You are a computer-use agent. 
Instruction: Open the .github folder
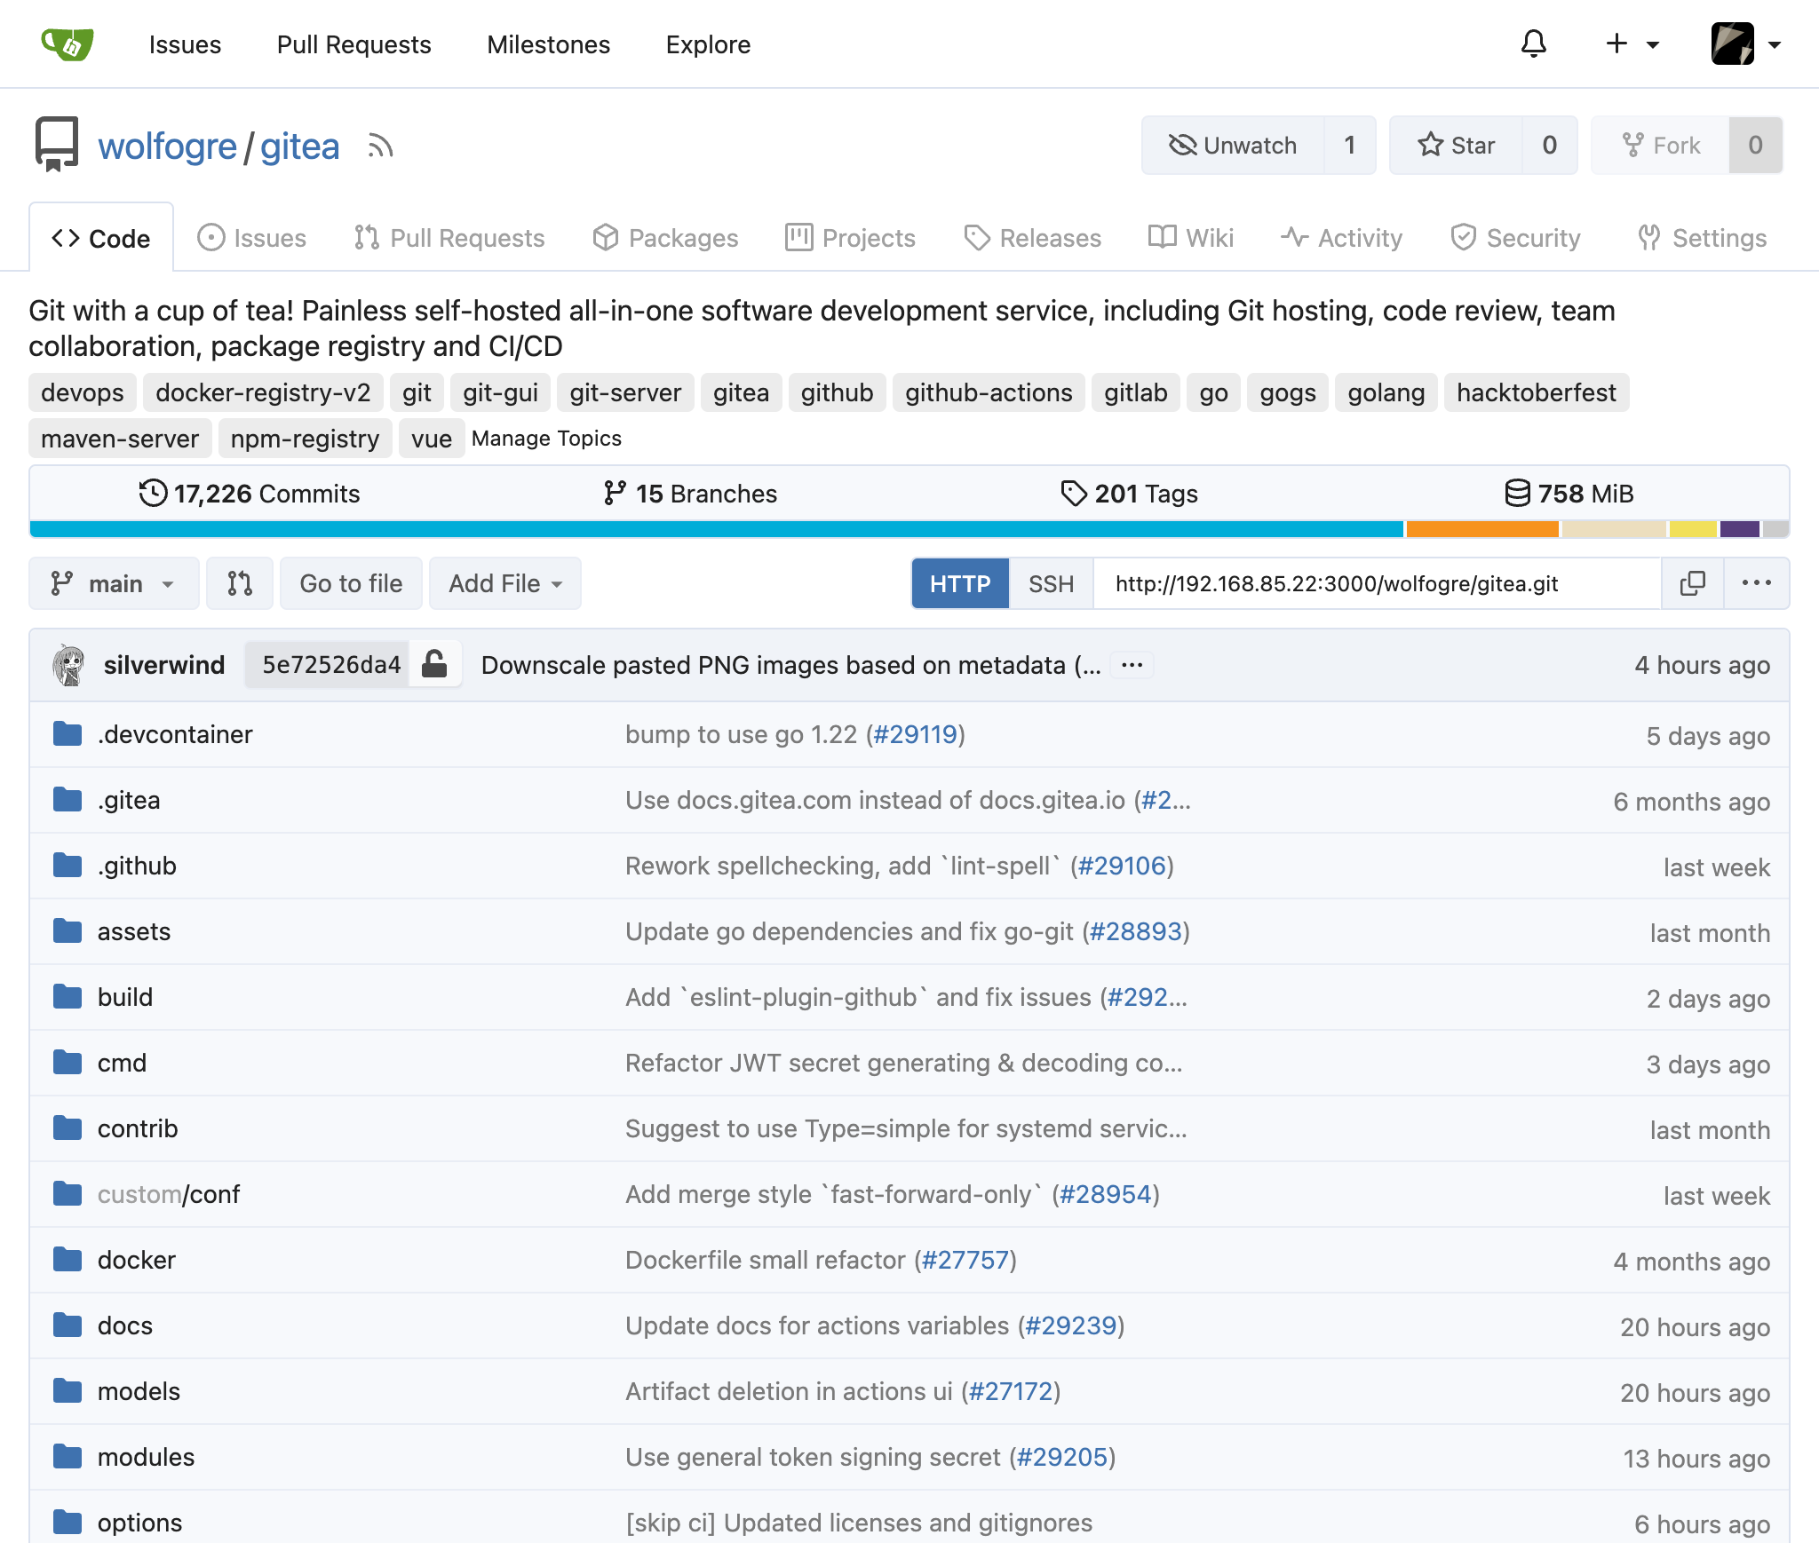pos(137,866)
